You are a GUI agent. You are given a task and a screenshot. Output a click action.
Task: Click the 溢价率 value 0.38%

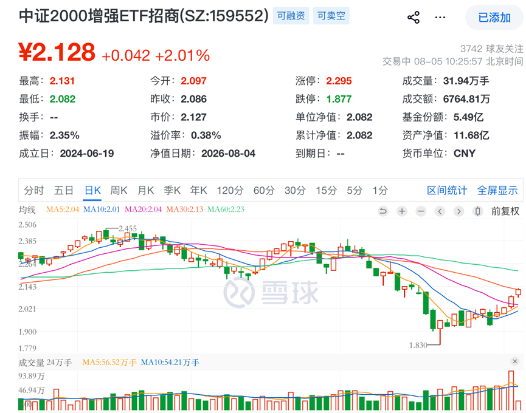click(206, 135)
